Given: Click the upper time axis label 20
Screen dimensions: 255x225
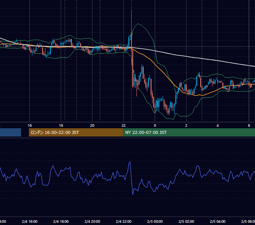Looking at the screenshot, I should [92, 126].
